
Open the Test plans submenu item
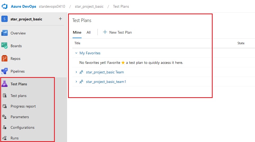pos(18,96)
